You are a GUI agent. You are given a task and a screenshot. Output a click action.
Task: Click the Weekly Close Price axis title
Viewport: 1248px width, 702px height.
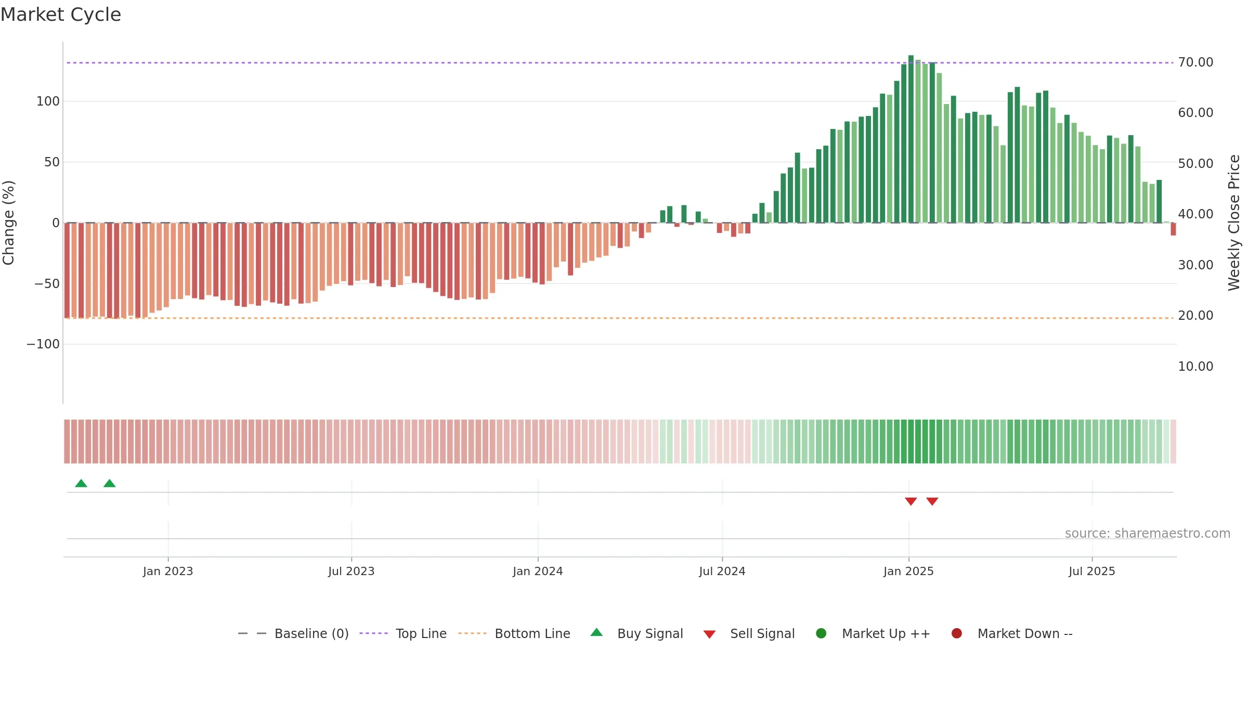click(1234, 223)
